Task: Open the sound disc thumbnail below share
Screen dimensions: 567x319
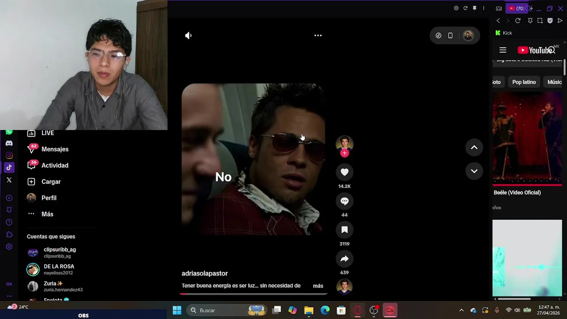Action: [345, 287]
